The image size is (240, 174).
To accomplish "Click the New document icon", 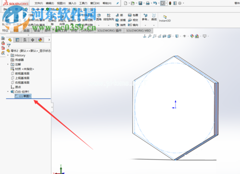I will (126, 3).
